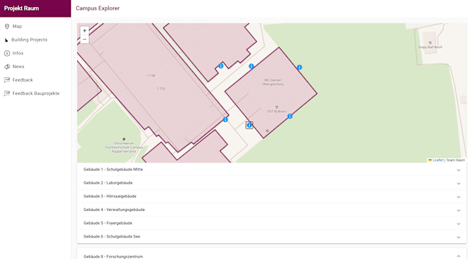Collapse Gebäude 8 - Forschungszentrum chevron
The image size is (468, 259).
tap(458, 256)
